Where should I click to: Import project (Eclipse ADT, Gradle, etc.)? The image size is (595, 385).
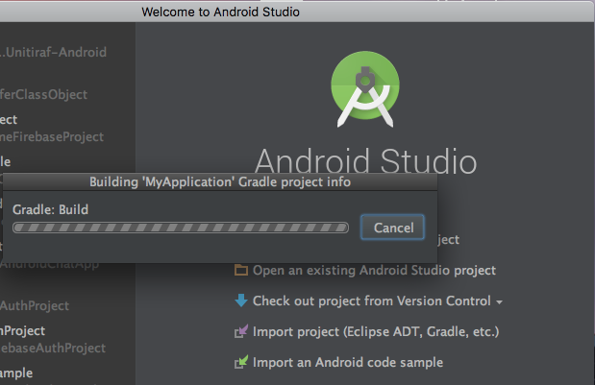coord(376,332)
